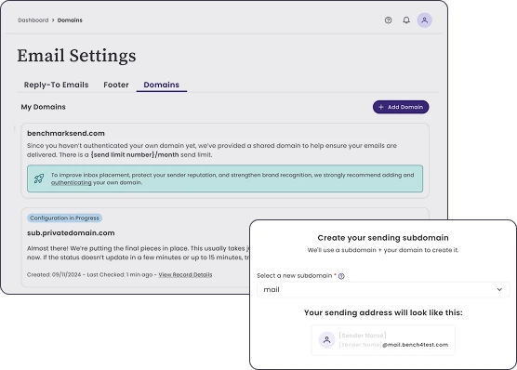The image size is (517, 370).
Task: Follow the authenticating link in the banner
Action: (72, 183)
